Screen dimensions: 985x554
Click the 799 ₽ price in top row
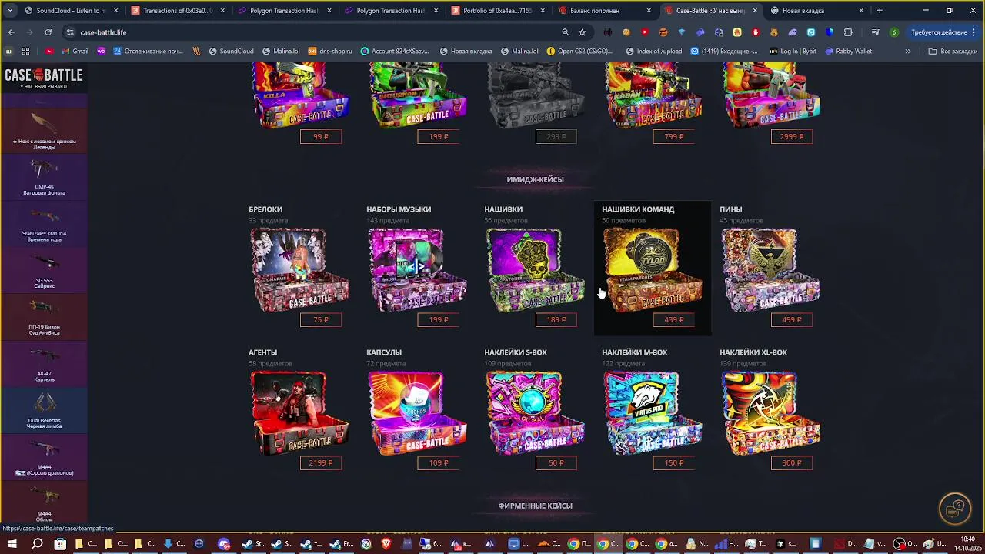click(x=674, y=137)
